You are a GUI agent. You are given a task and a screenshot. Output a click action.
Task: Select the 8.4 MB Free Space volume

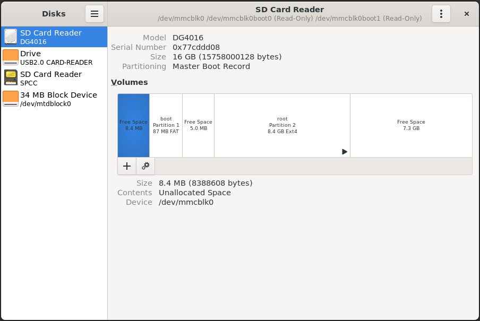[x=133, y=125]
